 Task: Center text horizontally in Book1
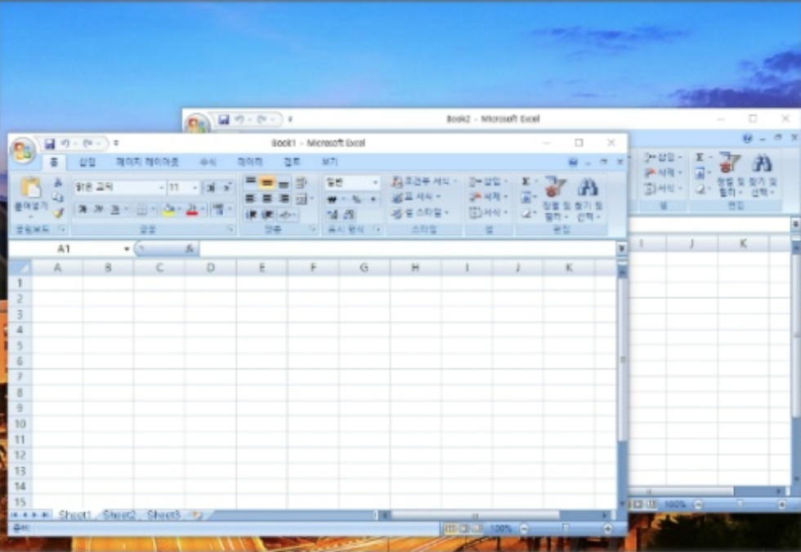pyautogui.click(x=266, y=198)
